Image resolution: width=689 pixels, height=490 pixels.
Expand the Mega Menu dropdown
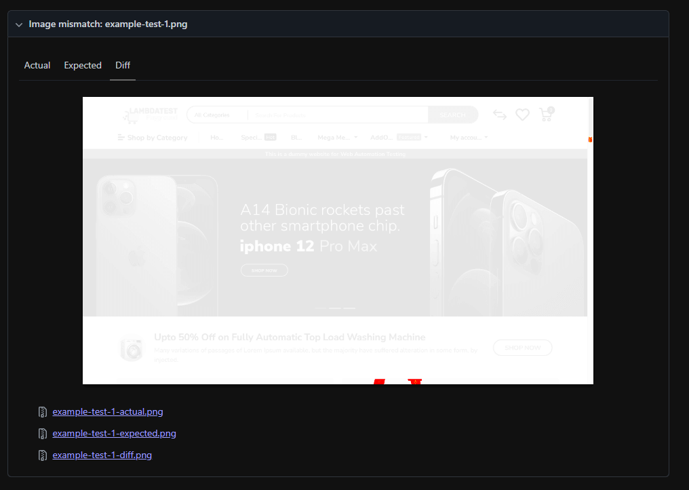pyautogui.click(x=335, y=137)
